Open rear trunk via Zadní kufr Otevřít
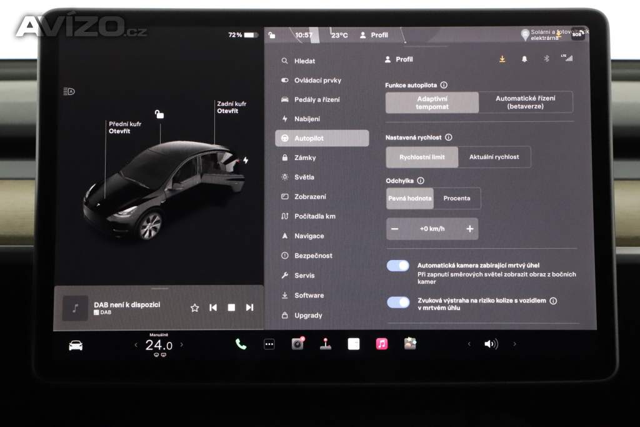 (x=231, y=108)
